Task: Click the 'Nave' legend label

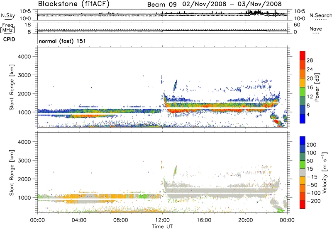Action: click(315, 29)
